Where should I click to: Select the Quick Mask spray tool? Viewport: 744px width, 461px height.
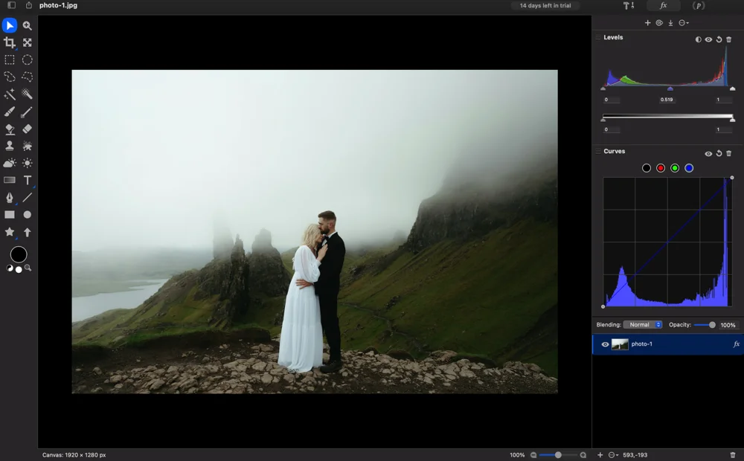click(x=27, y=94)
